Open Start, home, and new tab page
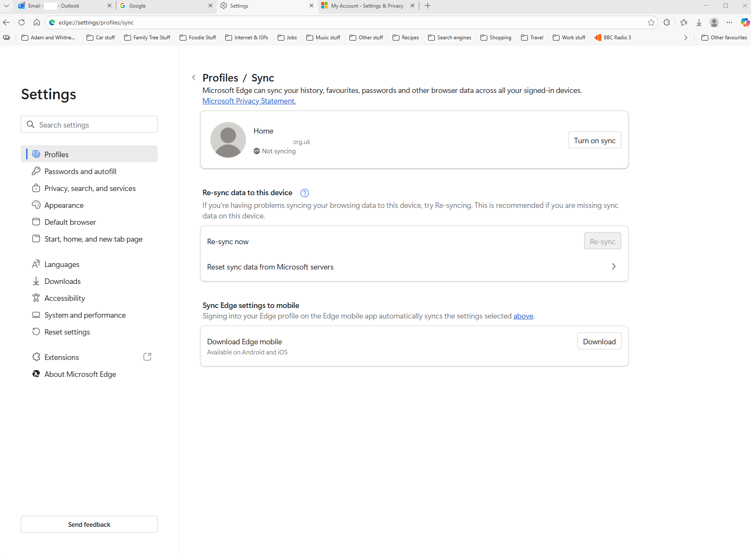The image size is (751, 553). coord(89,239)
